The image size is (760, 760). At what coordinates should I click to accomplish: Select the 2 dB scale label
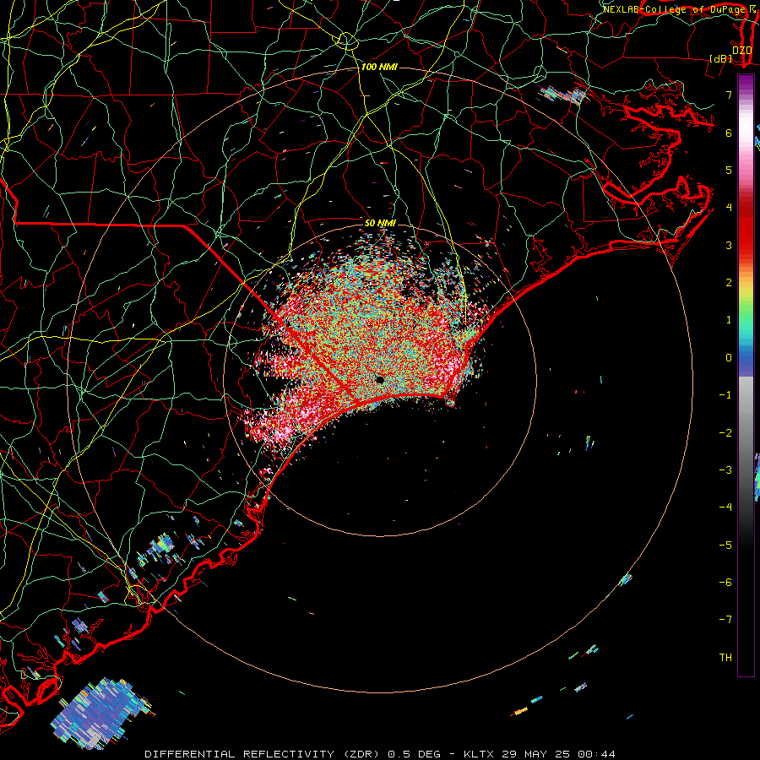point(729,283)
